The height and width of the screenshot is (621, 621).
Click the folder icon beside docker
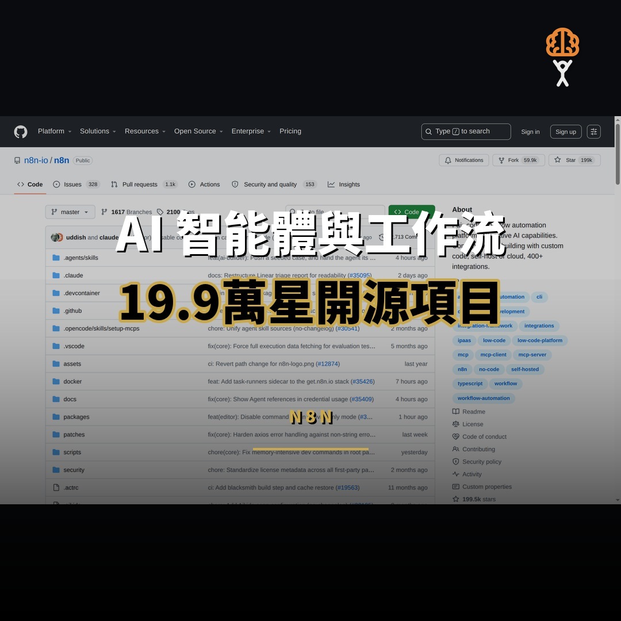pyautogui.click(x=56, y=382)
